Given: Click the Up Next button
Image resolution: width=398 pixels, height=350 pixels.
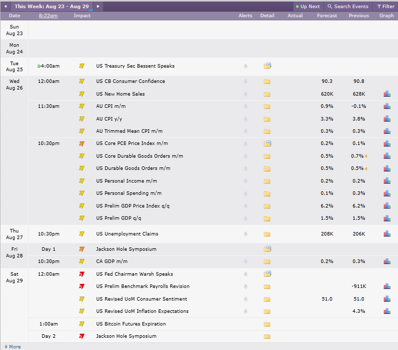Looking at the screenshot, I should [308, 6].
